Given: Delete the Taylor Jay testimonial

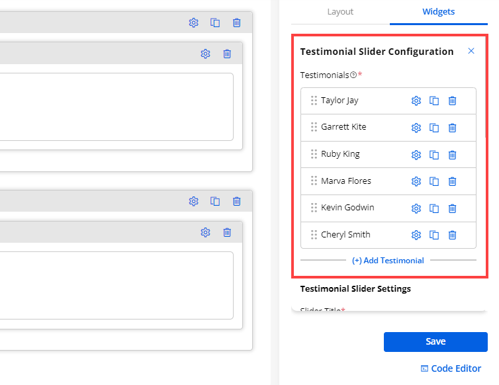Looking at the screenshot, I should tap(453, 101).
